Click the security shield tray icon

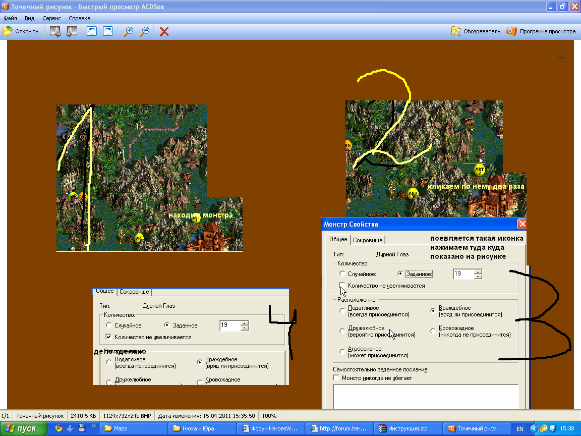point(552,428)
